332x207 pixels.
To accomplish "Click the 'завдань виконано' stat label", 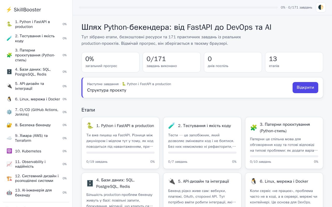I will click(x=162, y=66).
